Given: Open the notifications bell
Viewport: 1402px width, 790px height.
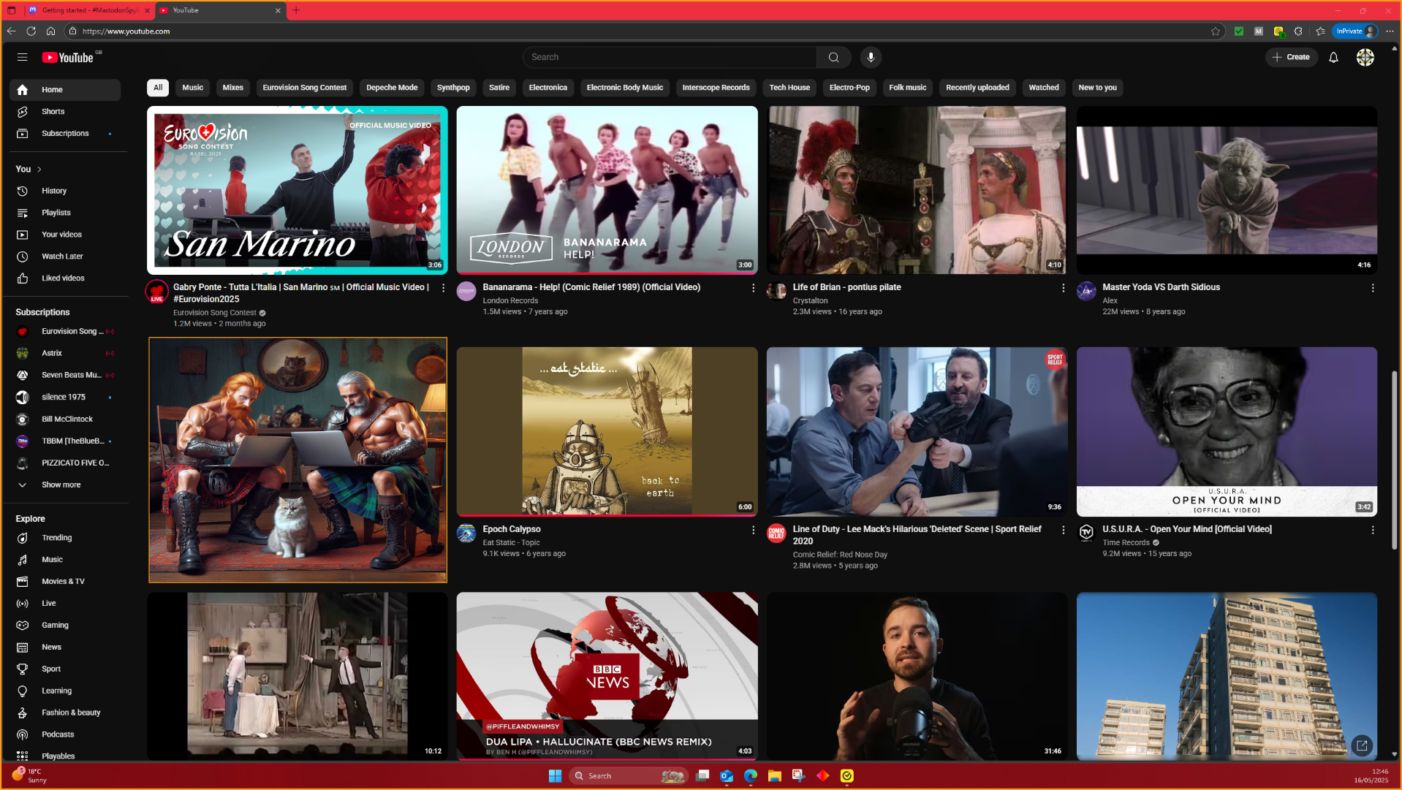Looking at the screenshot, I should (1333, 57).
